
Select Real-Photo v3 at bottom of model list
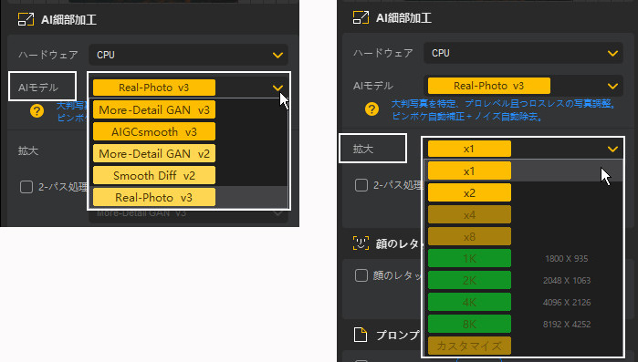154,198
